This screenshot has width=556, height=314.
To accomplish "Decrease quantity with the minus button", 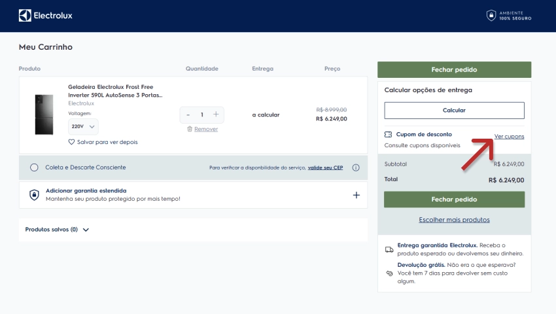I will pos(188,114).
